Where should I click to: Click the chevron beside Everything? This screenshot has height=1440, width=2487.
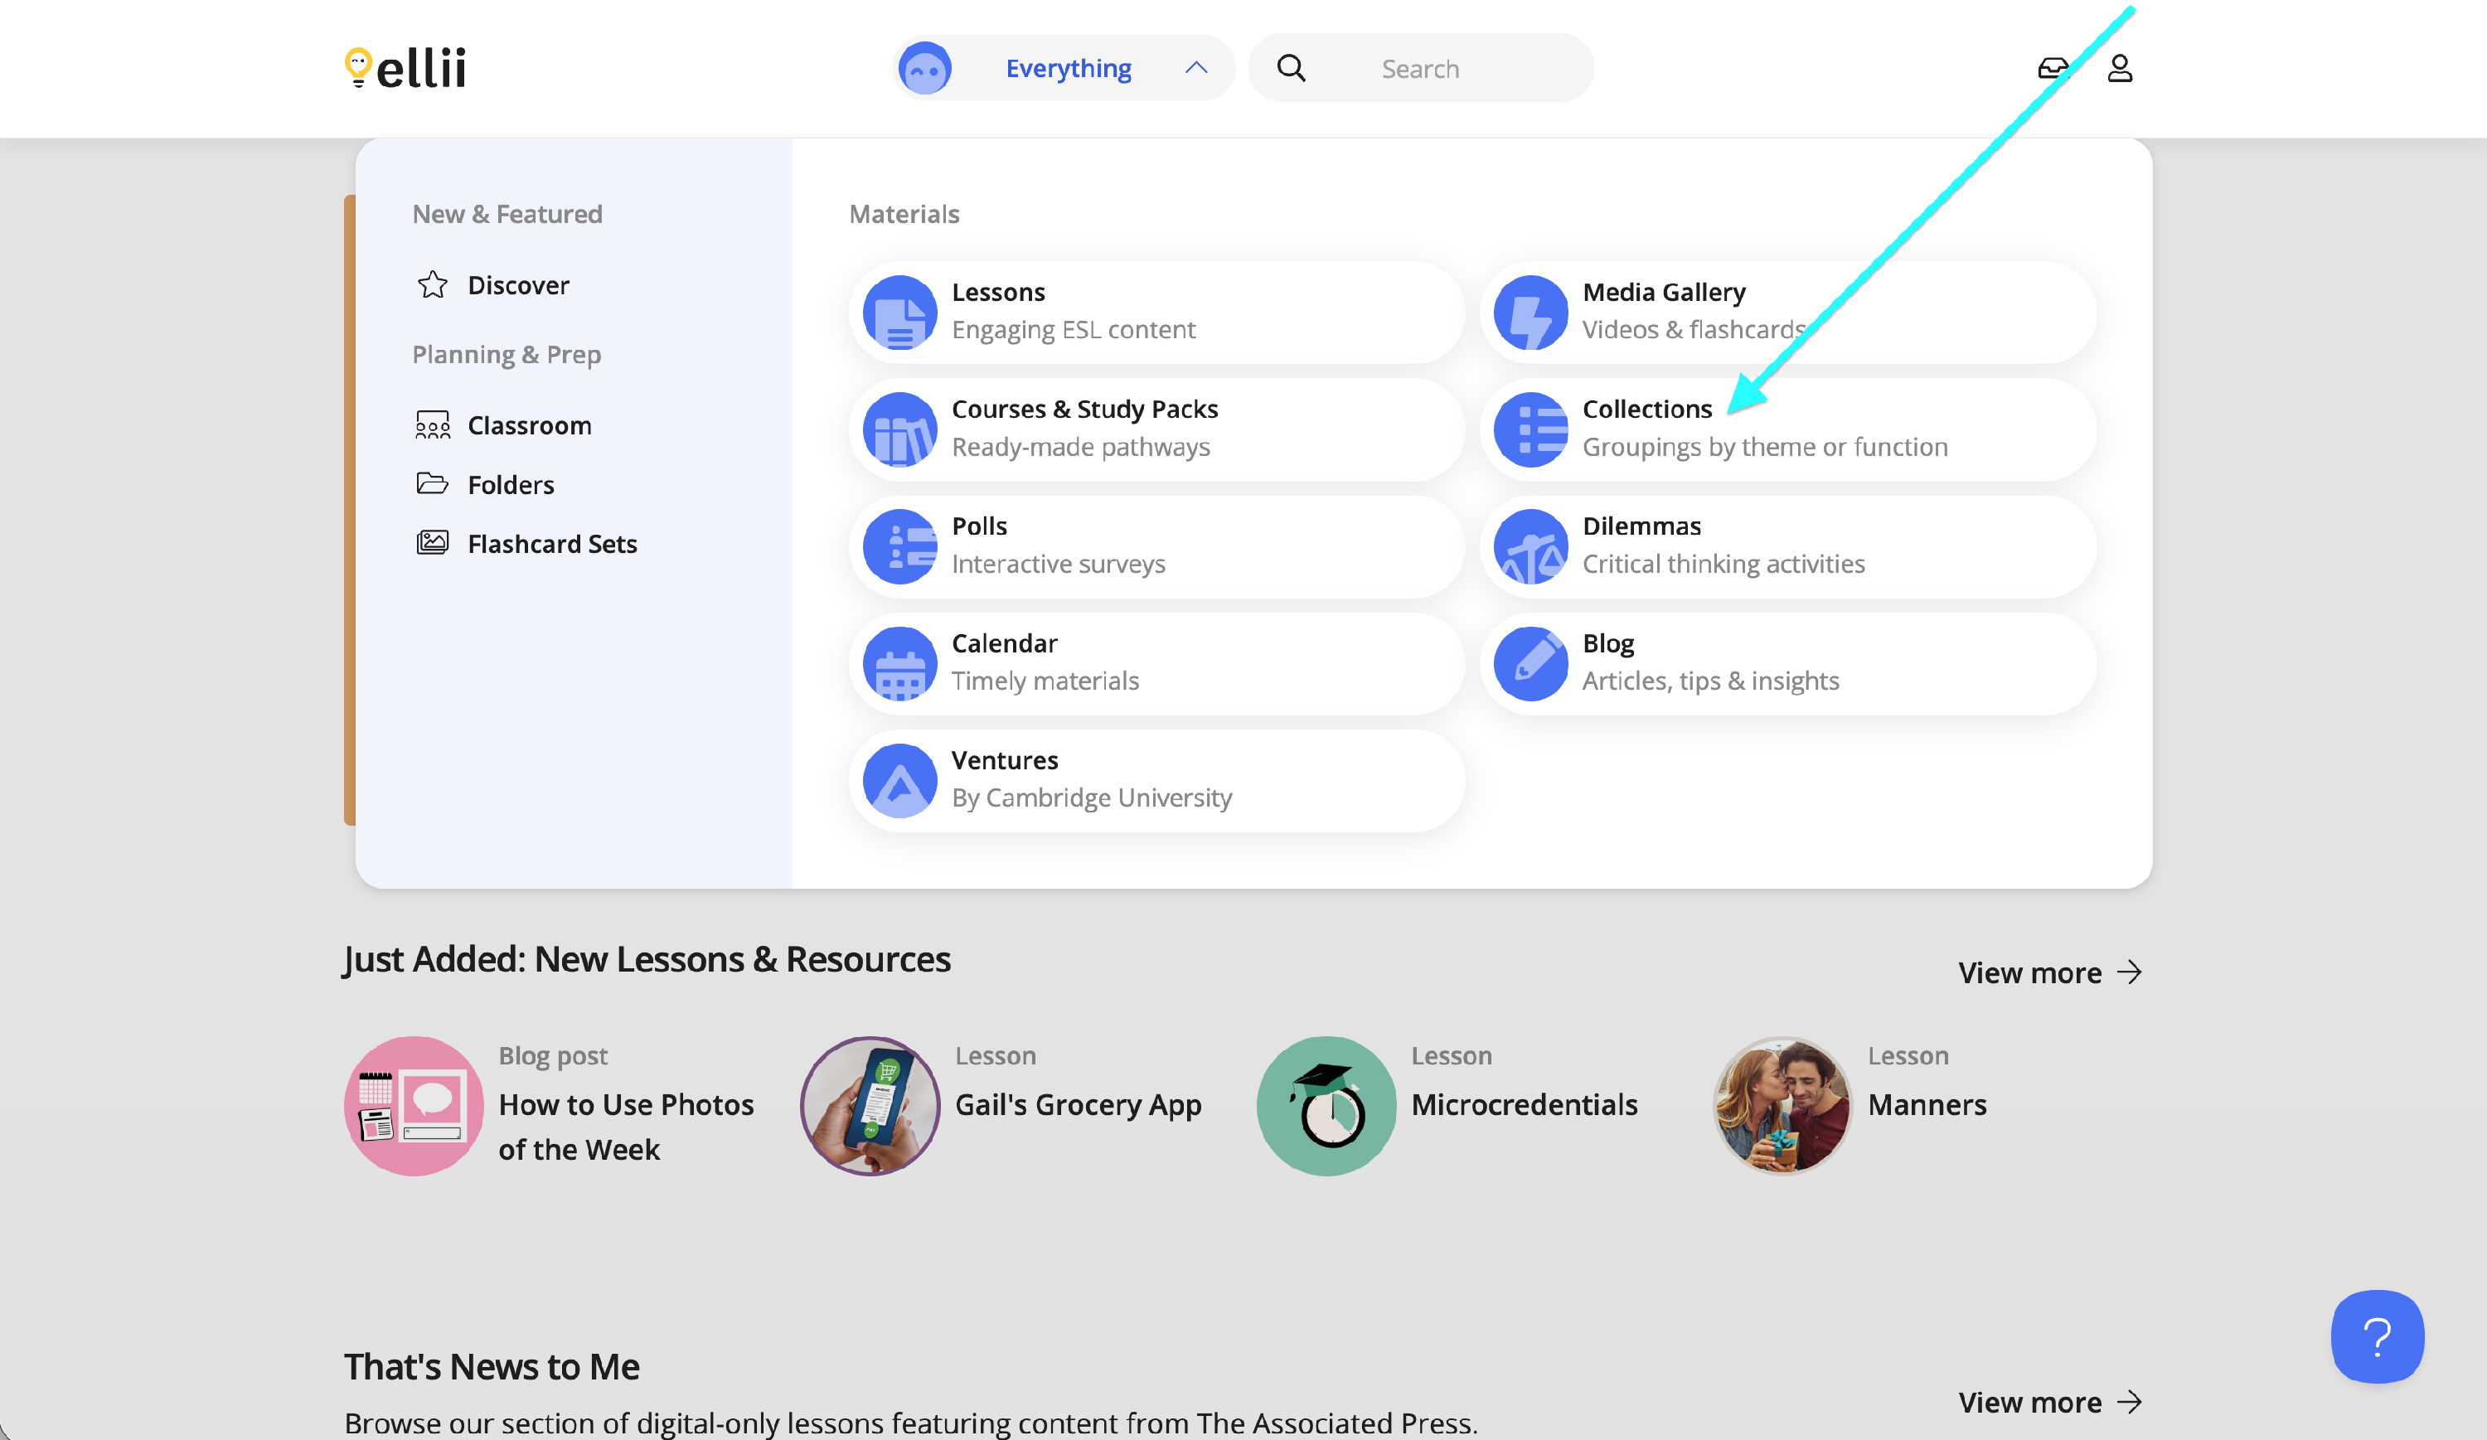click(x=1196, y=68)
